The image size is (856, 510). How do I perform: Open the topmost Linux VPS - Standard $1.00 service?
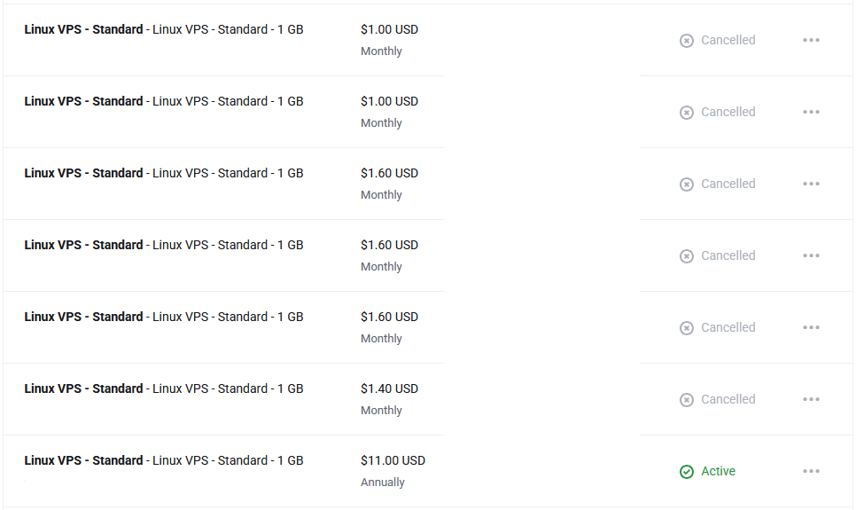[163, 29]
